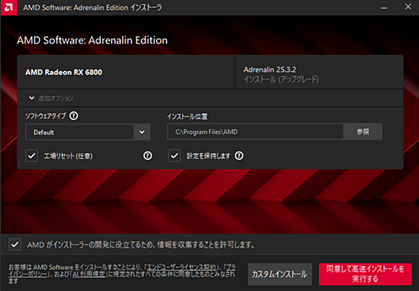Open help icon for 設定を保持します
Image resolution: width=419 pixels, height=291 pixels.
pyautogui.click(x=239, y=156)
